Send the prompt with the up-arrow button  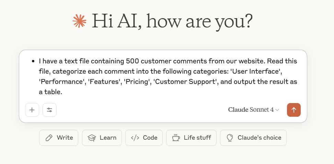[293, 110]
